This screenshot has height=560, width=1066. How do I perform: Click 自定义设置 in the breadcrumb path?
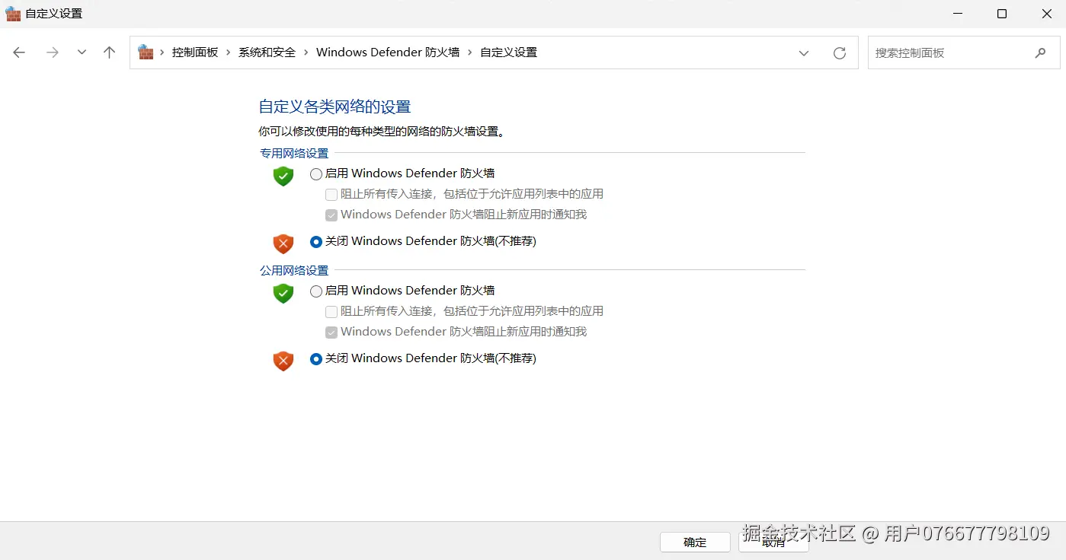pos(508,52)
